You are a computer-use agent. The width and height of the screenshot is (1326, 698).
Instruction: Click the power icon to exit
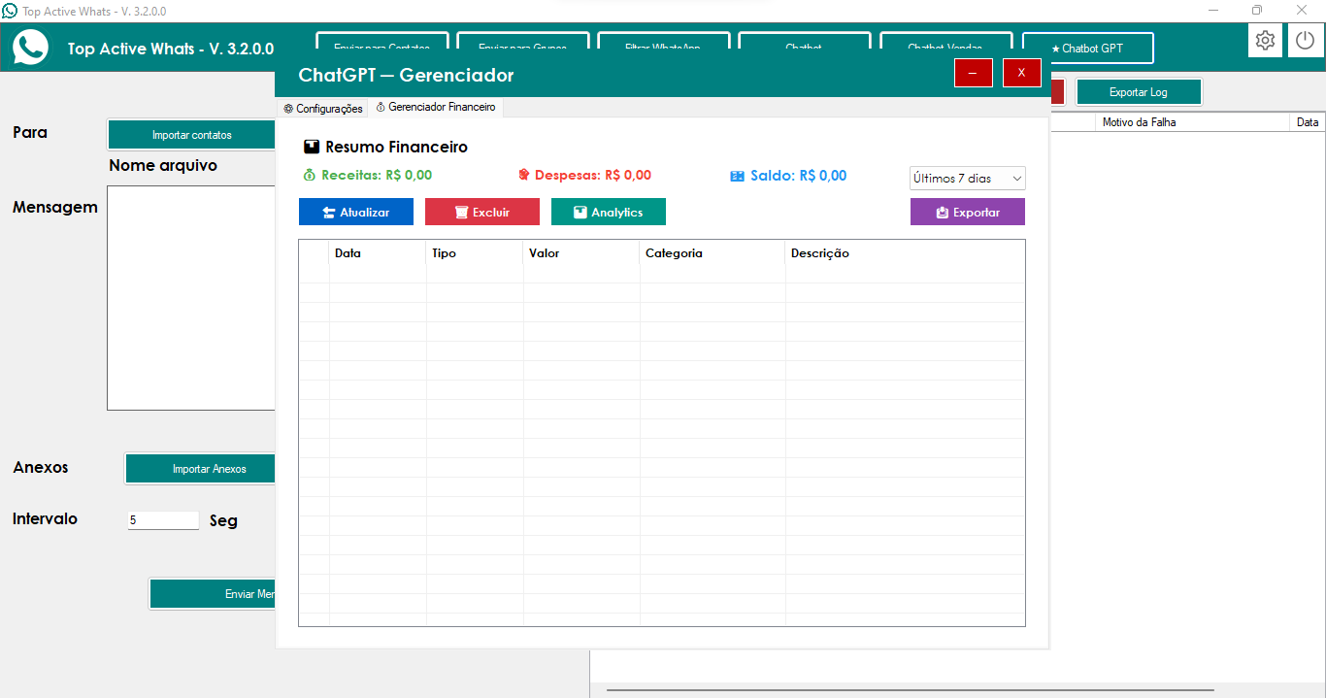coord(1306,41)
